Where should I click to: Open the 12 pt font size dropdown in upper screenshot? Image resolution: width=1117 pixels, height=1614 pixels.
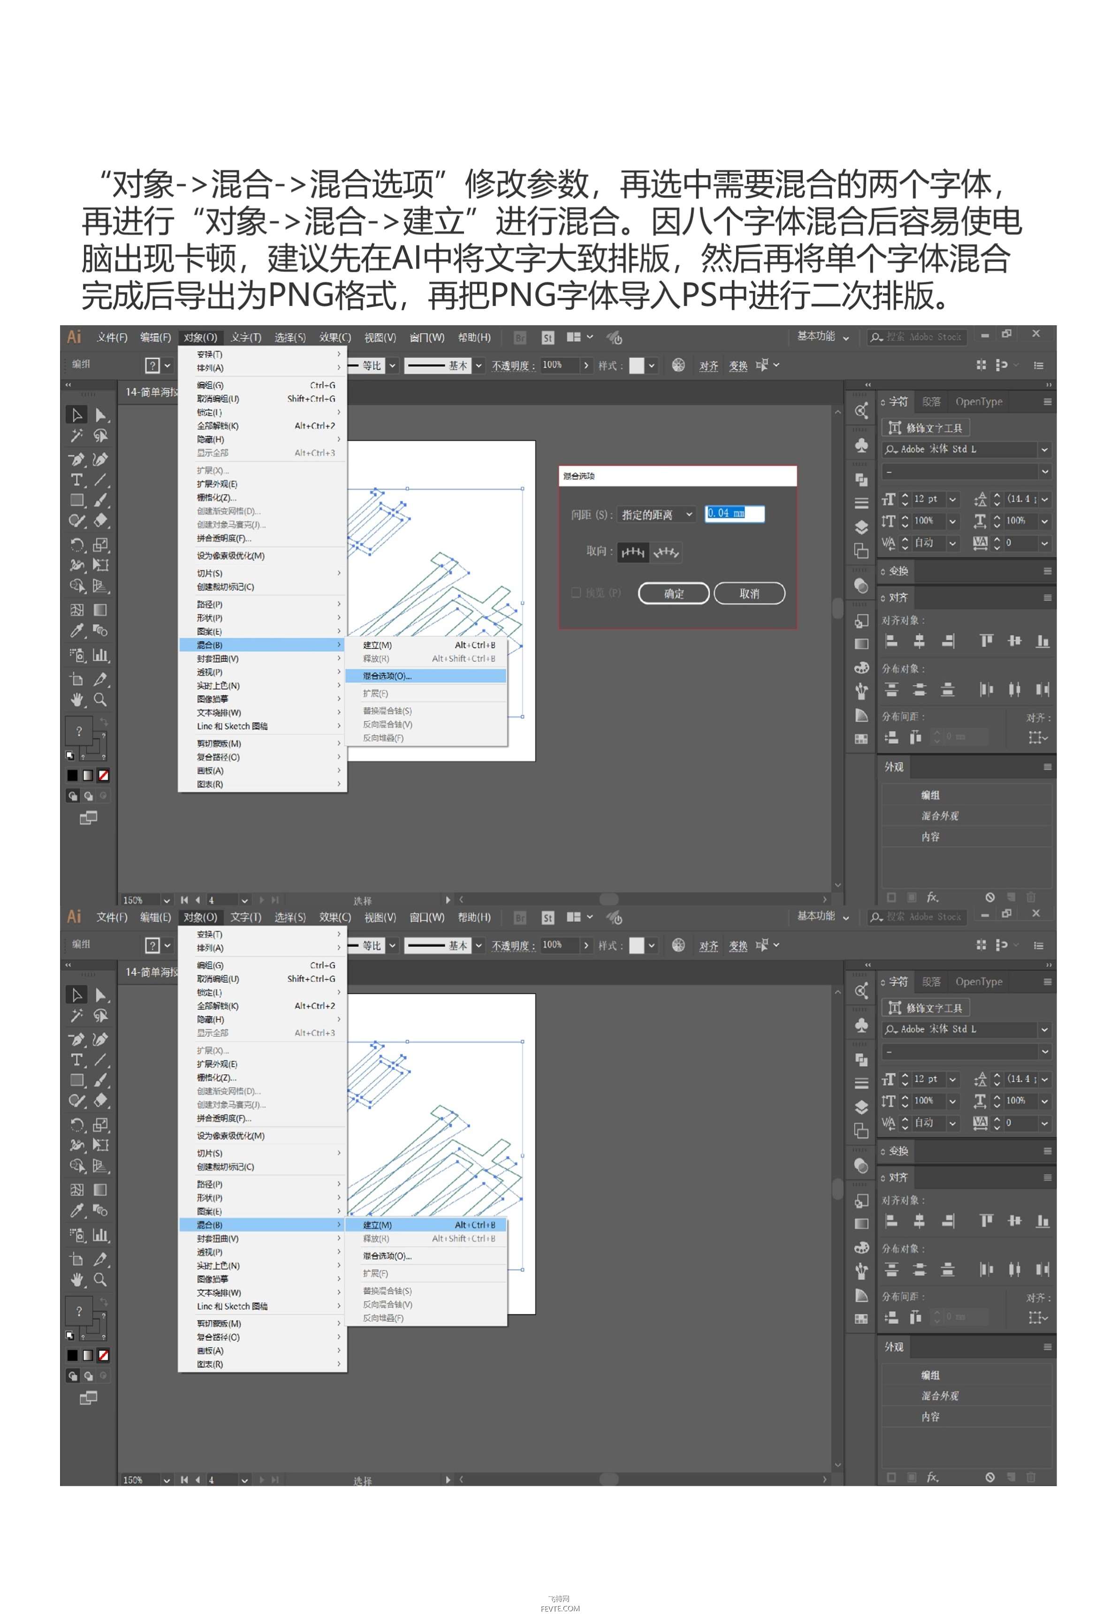tap(952, 498)
